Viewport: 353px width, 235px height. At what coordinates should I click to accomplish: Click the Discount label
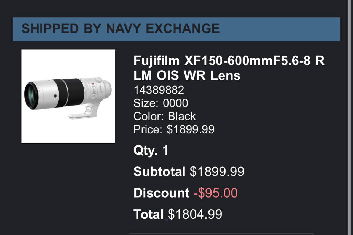tap(161, 193)
